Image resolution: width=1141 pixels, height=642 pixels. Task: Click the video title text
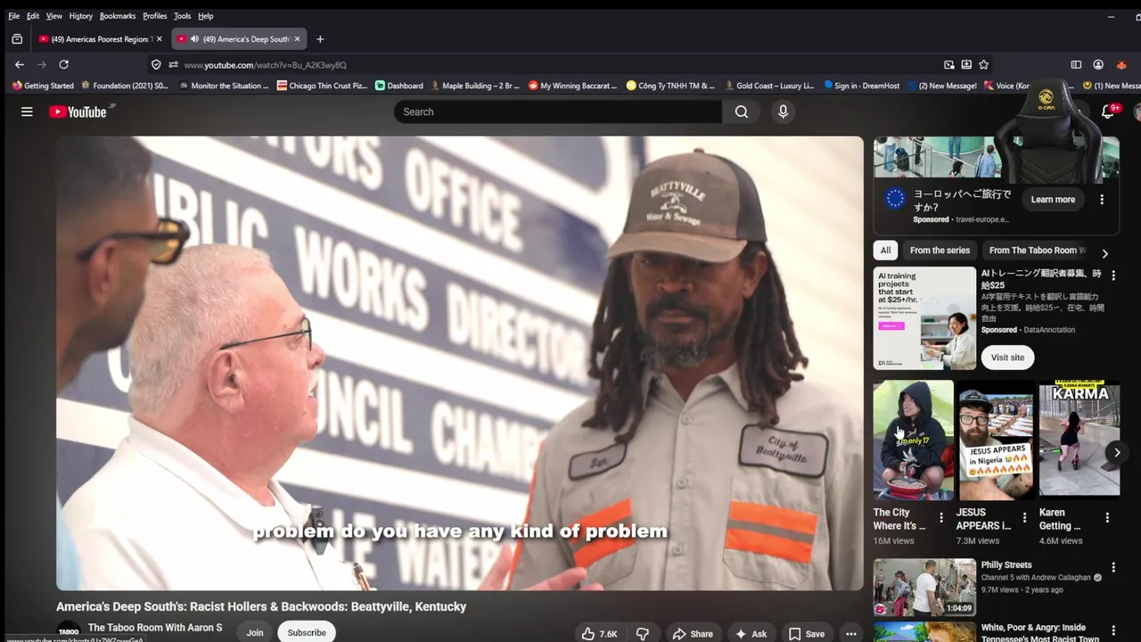coord(261,606)
